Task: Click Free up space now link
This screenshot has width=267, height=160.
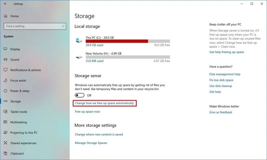Action: [x=87, y=112]
